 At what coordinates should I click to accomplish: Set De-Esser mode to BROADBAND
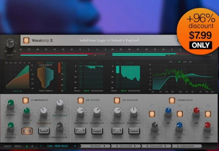(97, 91)
